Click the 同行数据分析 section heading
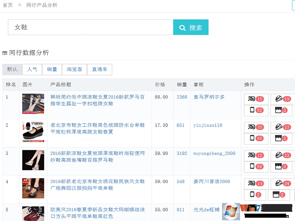This screenshot has width=295, height=221. 29,53
